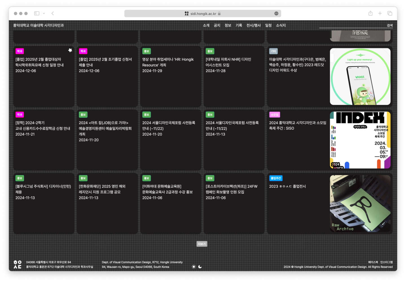Screen dimensions: 406x282
Task: Open the Share icon in Safari toolbar
Action: coord(370,13)
